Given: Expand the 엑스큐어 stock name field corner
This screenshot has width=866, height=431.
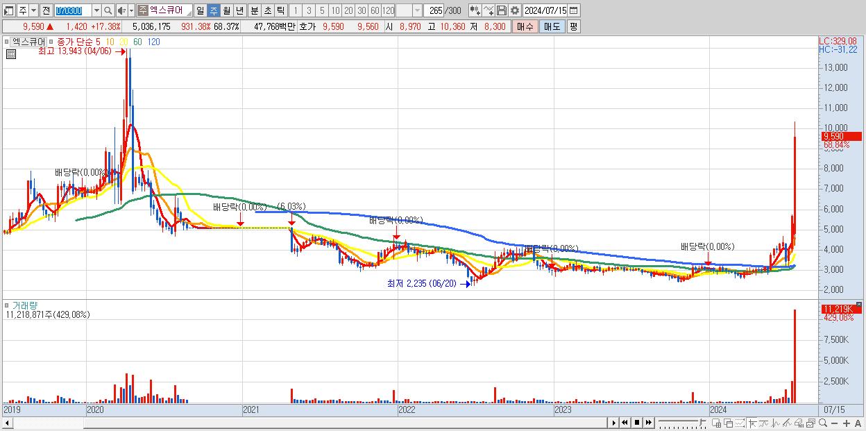Looking at the screenshot, I should [x=189, y=14].
